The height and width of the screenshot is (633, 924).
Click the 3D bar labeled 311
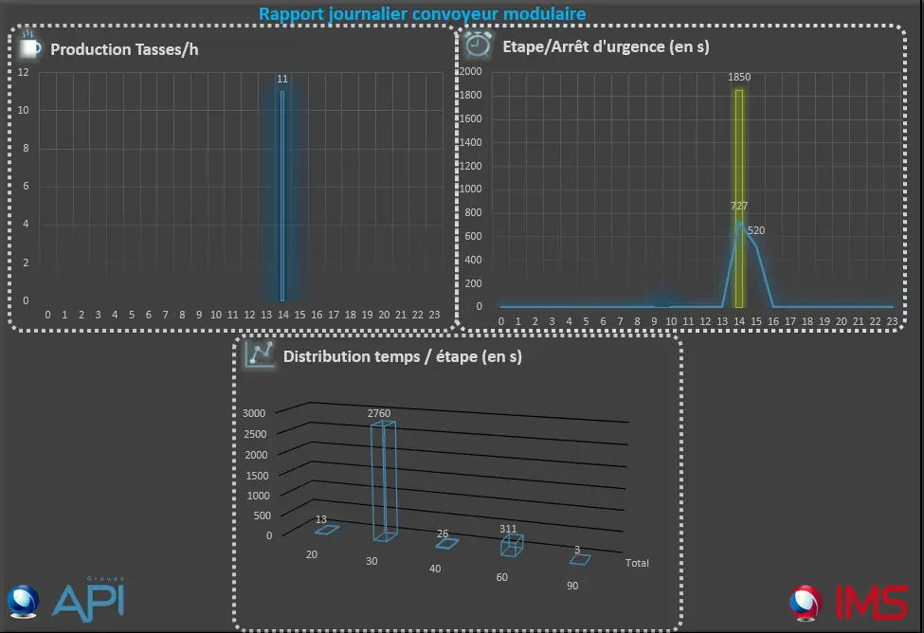[x=512, y=545]
